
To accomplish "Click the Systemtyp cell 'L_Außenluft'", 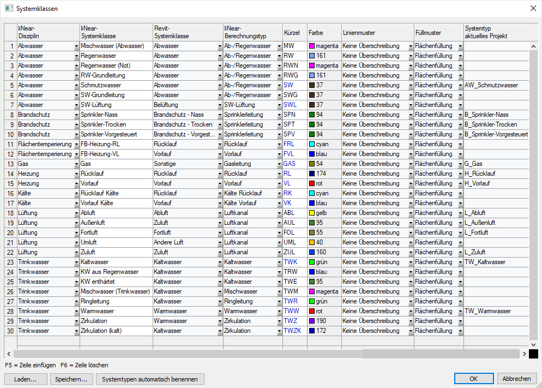I will 496,223.
